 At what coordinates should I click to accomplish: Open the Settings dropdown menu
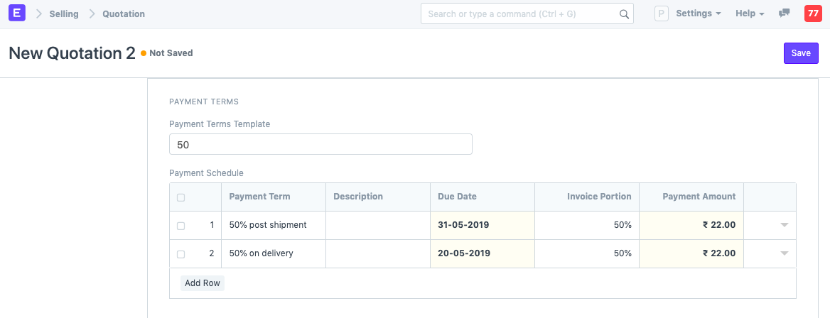coord(698,13)
